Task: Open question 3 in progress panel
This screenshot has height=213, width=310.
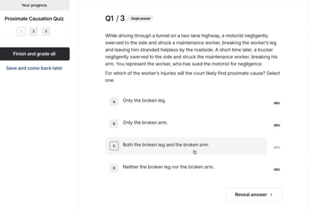Action: tap(46, 32)
